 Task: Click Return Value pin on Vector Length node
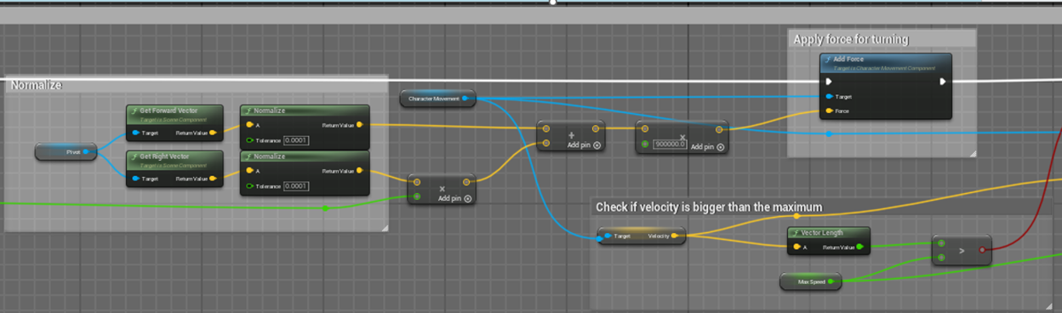(859, 248)
